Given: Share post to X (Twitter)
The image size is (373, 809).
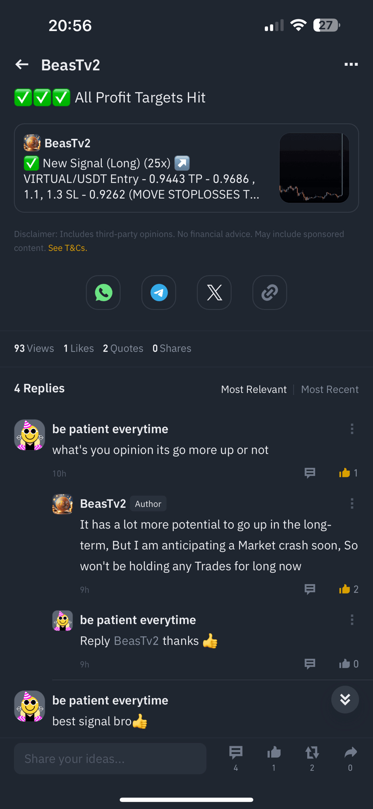Looking at the screenshot, I should point(214,293).
